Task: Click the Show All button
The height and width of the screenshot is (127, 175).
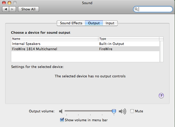Action: click(x=29, y=9)
